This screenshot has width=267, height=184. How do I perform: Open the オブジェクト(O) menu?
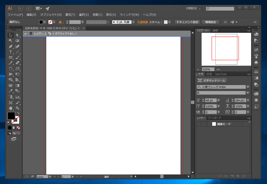(51, 15)
